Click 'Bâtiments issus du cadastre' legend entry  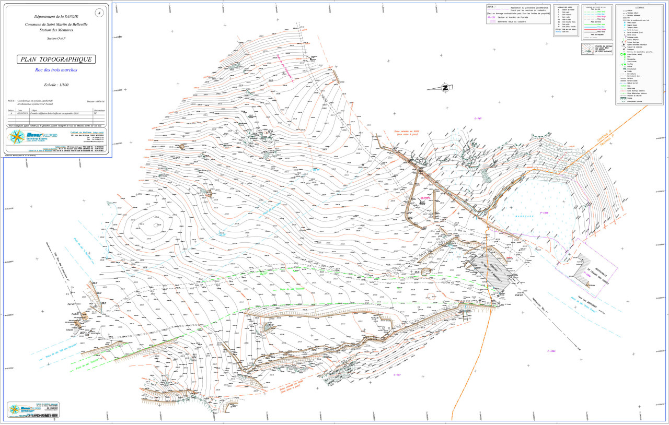512,21
